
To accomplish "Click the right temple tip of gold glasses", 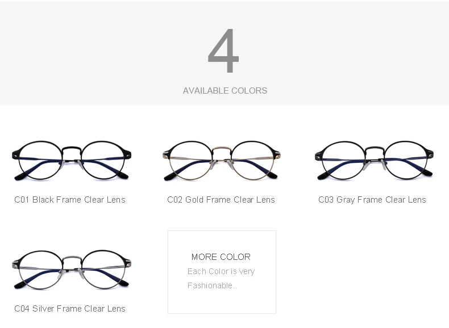I will click(273, 175).
